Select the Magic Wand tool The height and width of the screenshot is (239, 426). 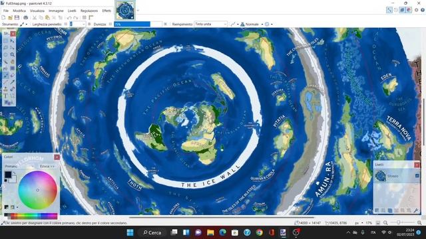[5, 62]
